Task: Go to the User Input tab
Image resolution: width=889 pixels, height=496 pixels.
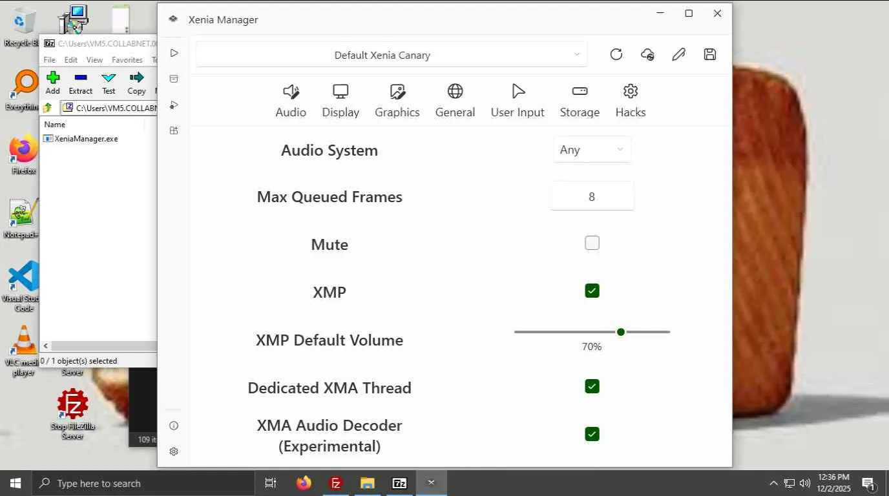Action: point(518,101)
